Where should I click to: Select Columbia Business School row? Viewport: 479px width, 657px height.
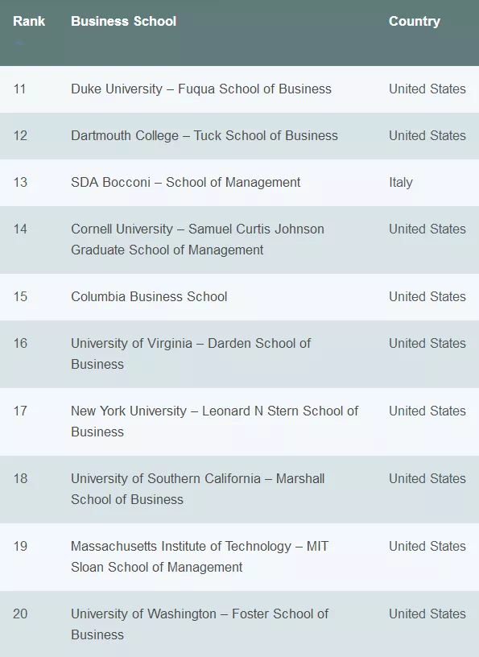coord(239,297)
